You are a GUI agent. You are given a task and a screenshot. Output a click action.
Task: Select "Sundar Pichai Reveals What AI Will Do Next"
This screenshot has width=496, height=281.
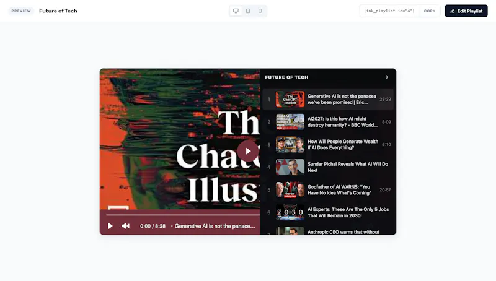(x=348, y=167)
